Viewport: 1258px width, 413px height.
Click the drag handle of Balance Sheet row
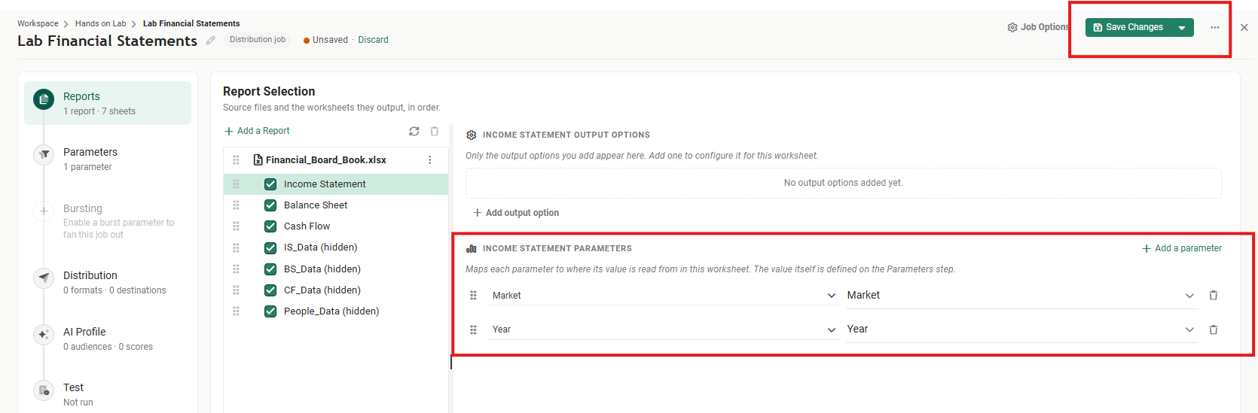pos(236,205)
